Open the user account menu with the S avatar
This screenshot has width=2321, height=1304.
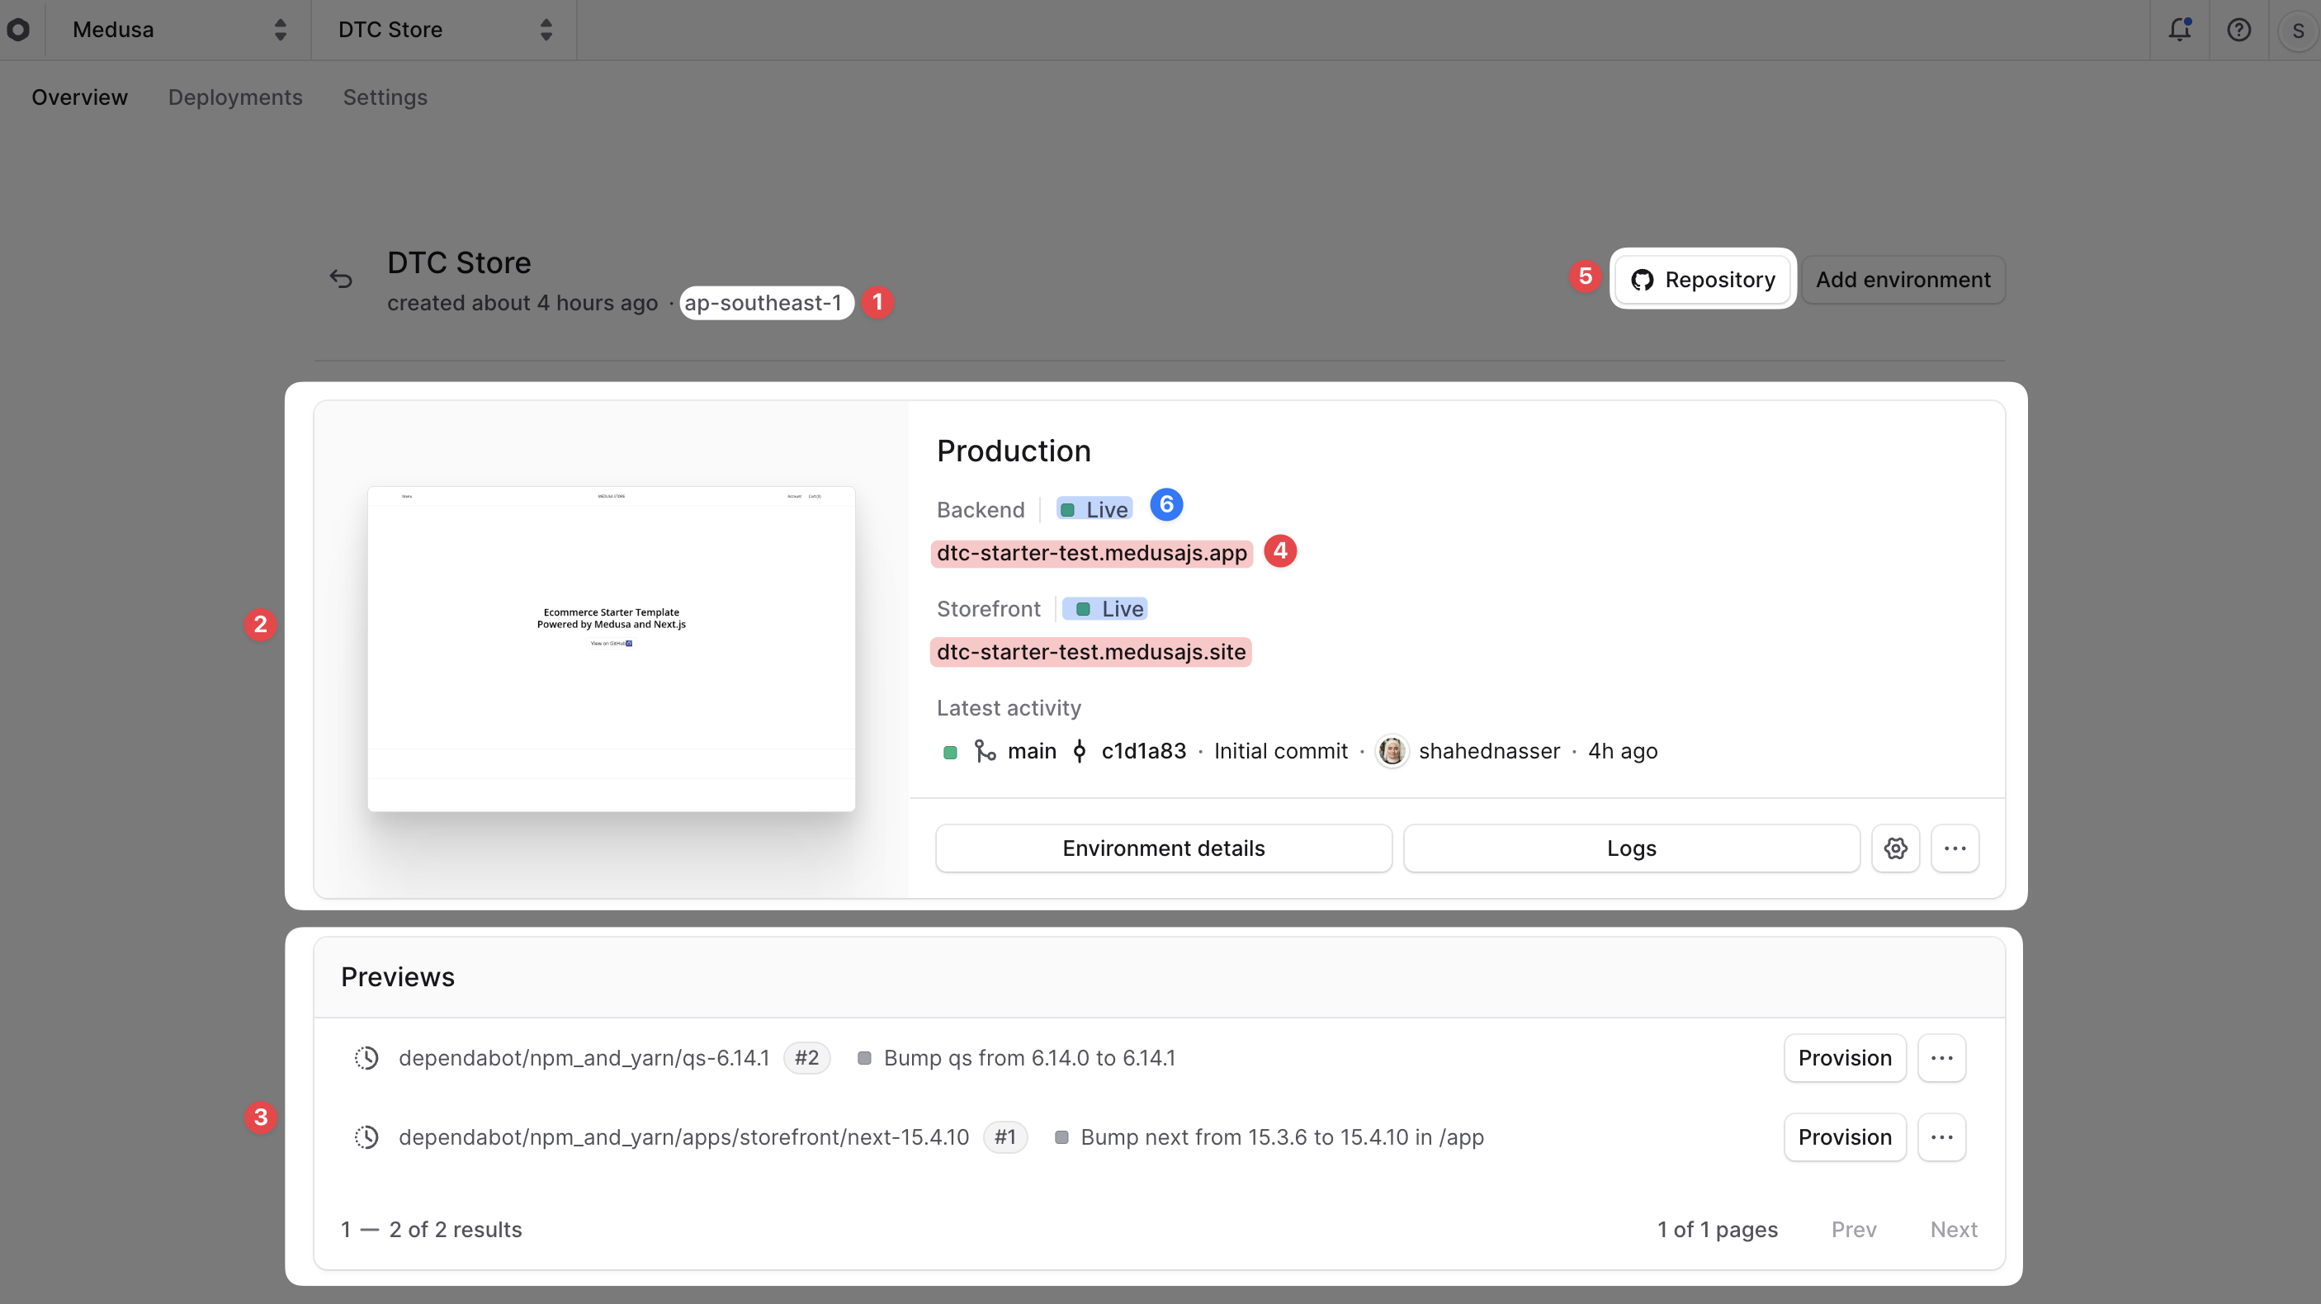[2297, 30]
